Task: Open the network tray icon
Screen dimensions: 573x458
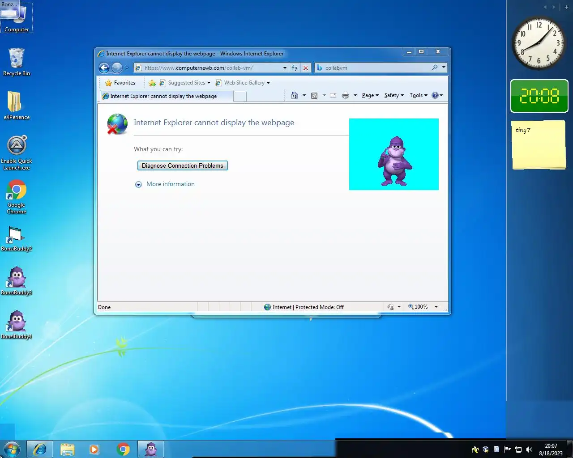Action: [518, 450]
